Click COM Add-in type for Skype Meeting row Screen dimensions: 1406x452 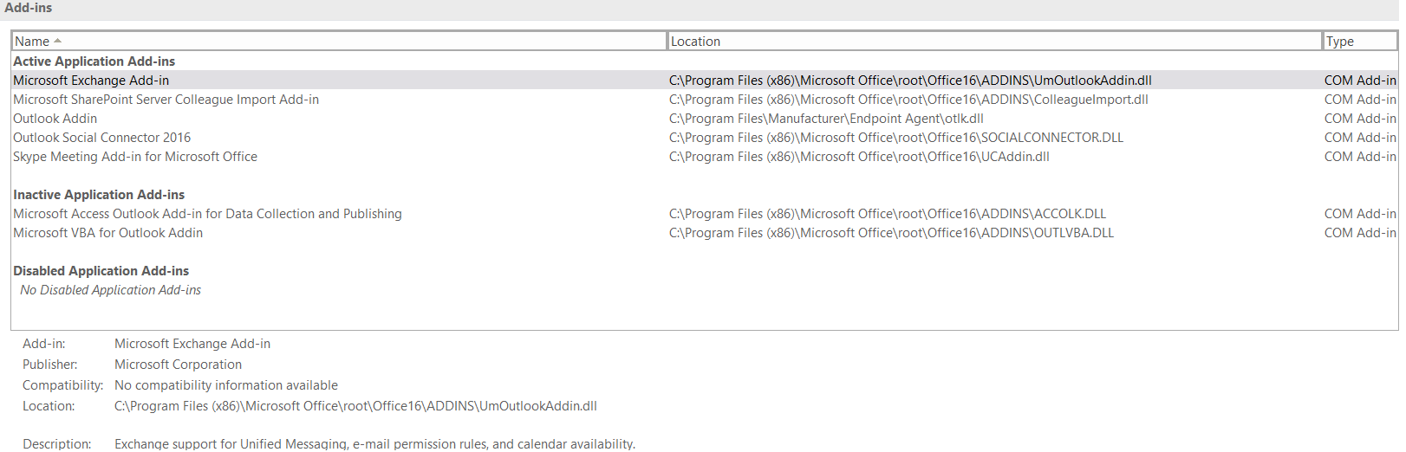click(x=1360, y=157)
